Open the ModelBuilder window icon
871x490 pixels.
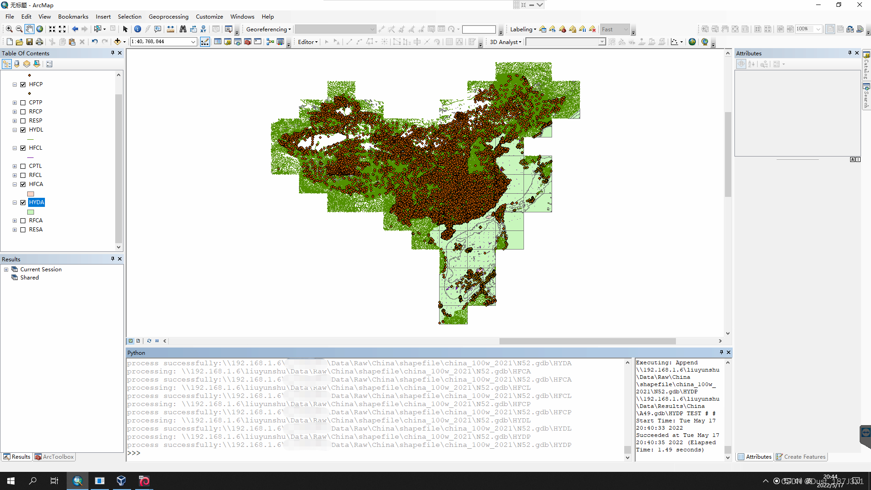pos(270,42)
